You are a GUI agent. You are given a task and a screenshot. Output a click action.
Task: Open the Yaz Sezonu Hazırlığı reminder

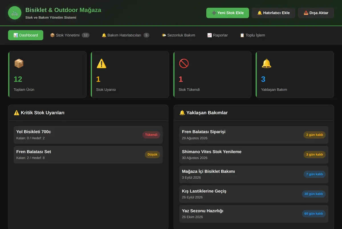tap(254, 214)
